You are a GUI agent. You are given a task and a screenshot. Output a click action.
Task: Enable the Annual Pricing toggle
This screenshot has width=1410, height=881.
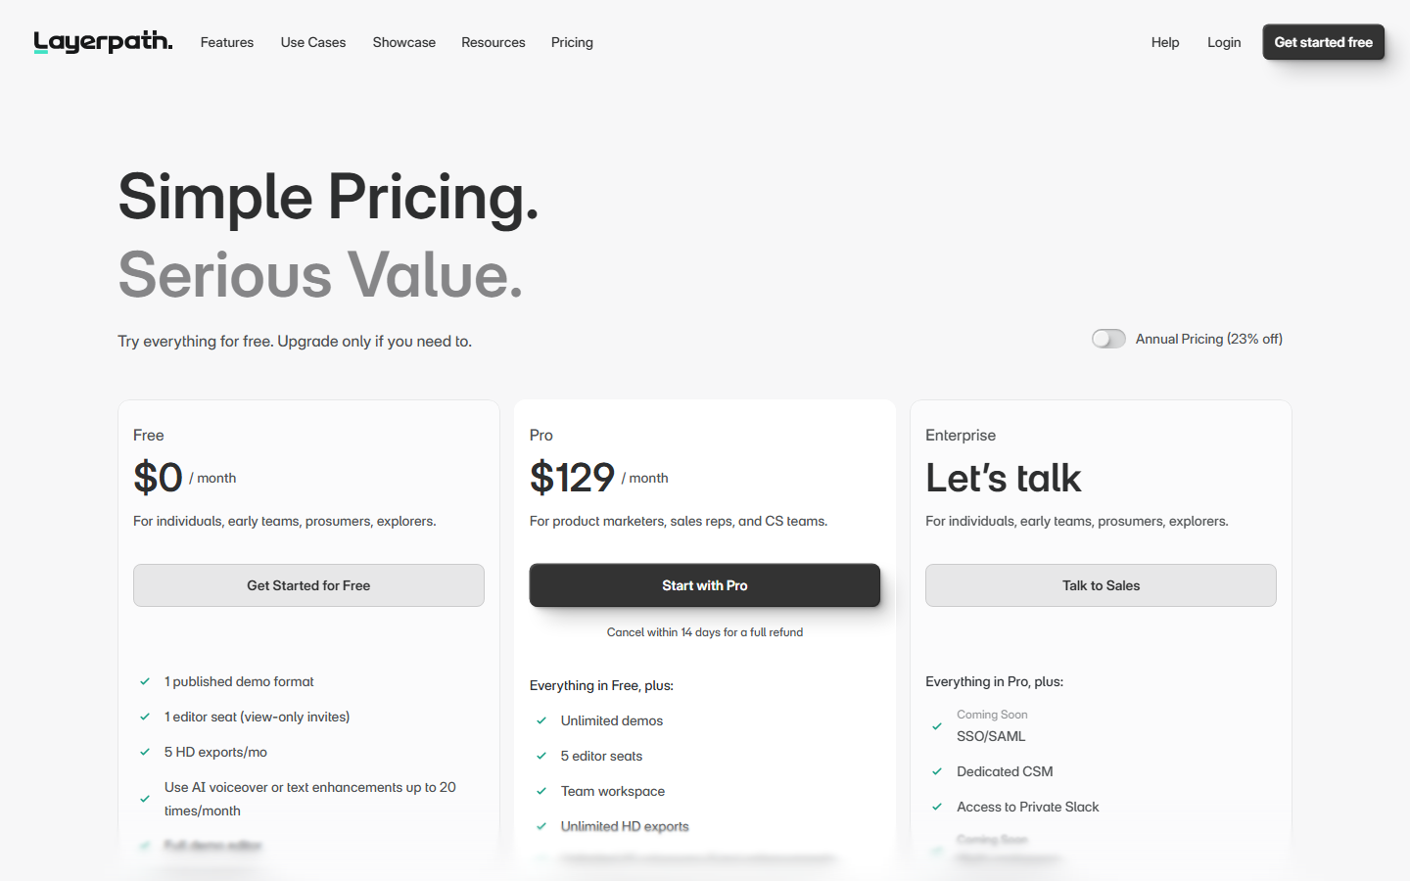1108,339
